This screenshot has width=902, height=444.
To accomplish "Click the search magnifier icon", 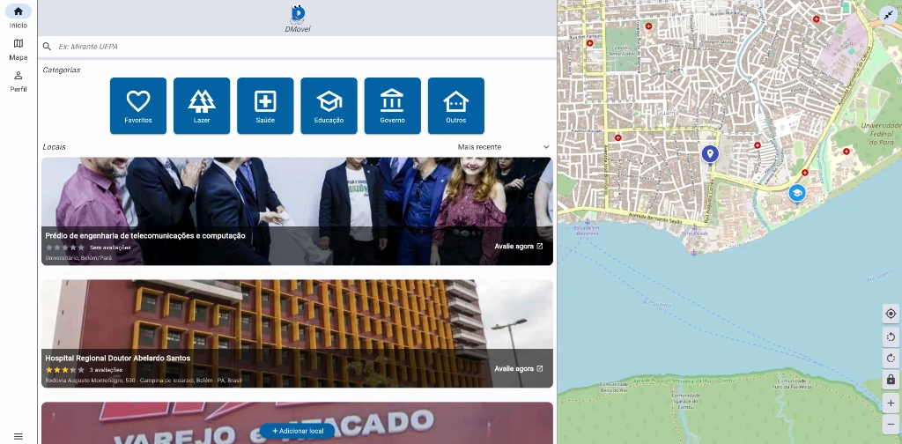I will pyautogui.click(x=48, y=47).
